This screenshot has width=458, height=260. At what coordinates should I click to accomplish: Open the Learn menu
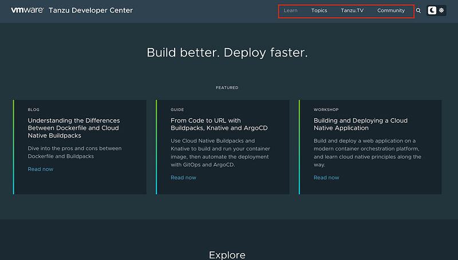coord(290,10)
